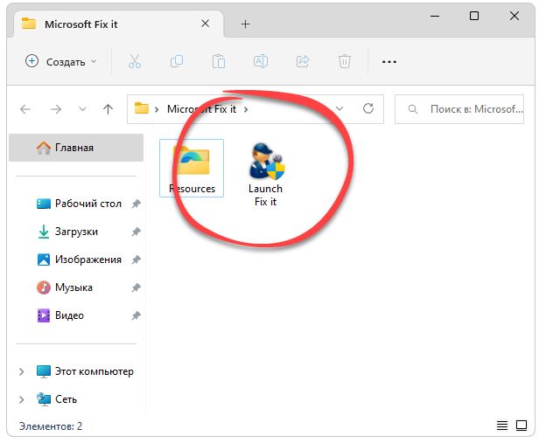Go up one folder level
Image resolution: width=539 pixels, height=443 pixels.
108,109
